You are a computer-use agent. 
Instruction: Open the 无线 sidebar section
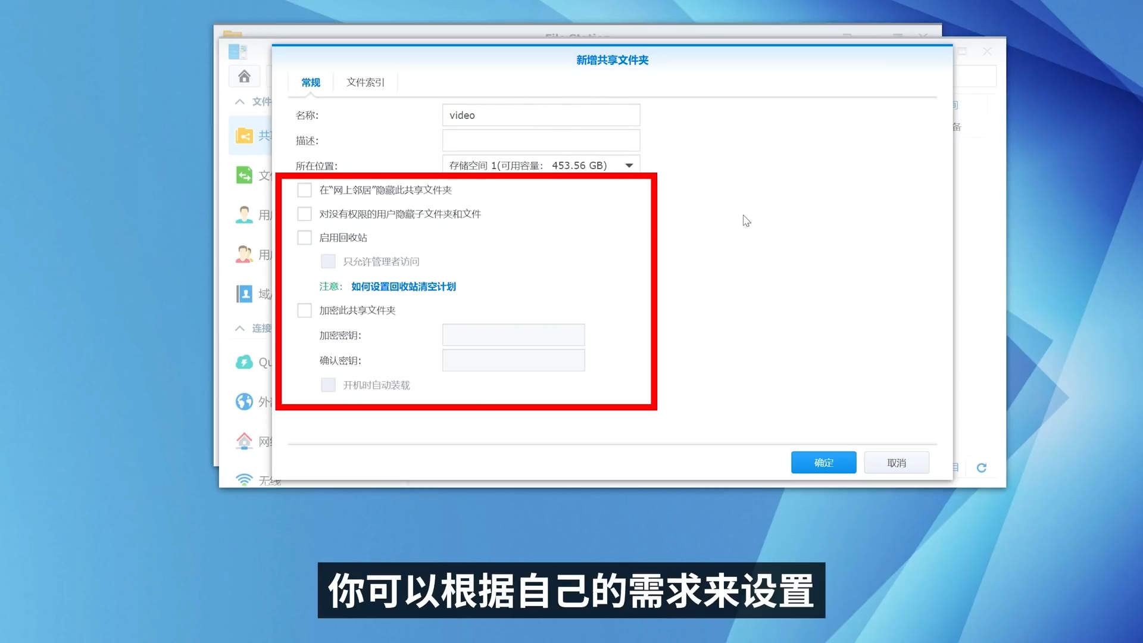click(245, 479)
